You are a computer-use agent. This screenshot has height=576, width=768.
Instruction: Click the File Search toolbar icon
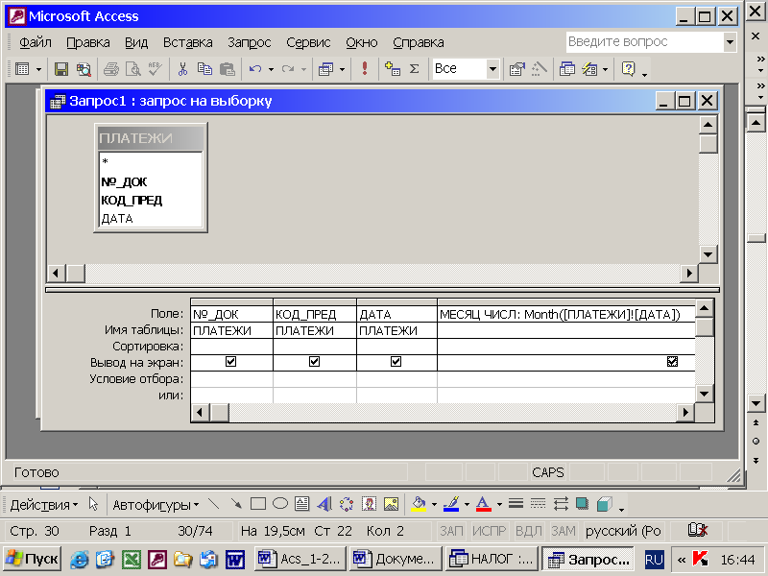coord(84,69)
